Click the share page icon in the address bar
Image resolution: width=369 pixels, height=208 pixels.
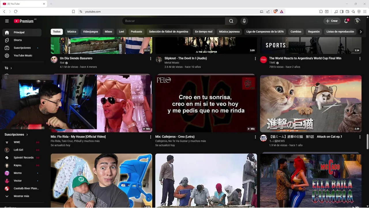(x=268, y=12)
